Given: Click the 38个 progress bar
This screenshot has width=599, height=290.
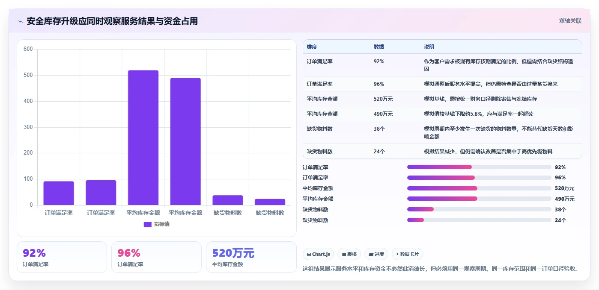Looking at the screenshot, I should [x=479, y=209].
